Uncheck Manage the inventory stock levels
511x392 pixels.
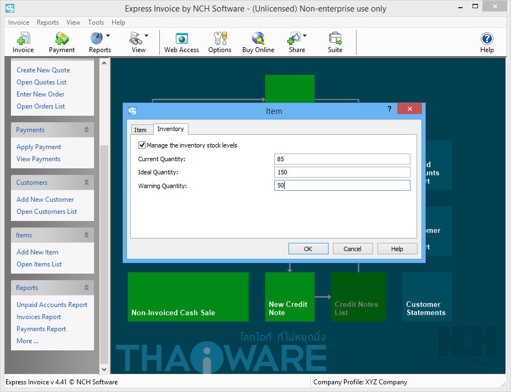(x=142, y=145)
